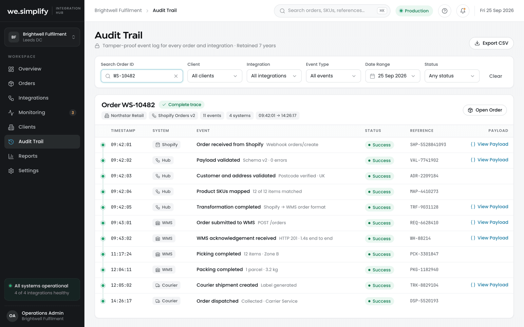The image size is (524, 327).
Task: Open the 25 Sep 2026 date range dropdown
Action: [393, 76]
